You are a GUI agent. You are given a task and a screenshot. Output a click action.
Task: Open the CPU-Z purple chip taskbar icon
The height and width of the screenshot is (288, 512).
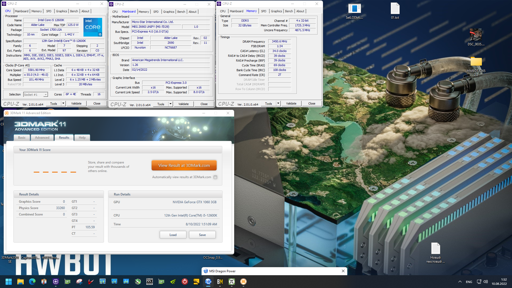[x=55, y=282]
